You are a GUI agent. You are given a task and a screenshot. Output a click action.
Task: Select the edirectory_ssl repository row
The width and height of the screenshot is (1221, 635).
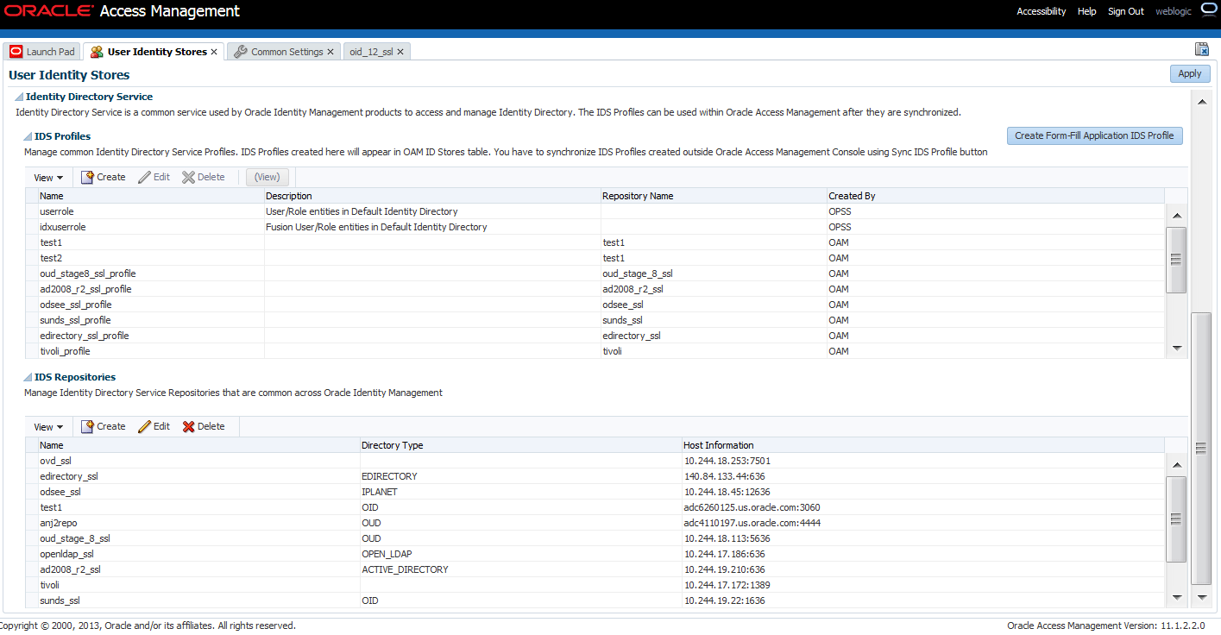[595, 476]
